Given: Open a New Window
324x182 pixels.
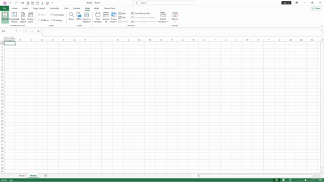Looking at the screenshot, I should click(98, 17).
